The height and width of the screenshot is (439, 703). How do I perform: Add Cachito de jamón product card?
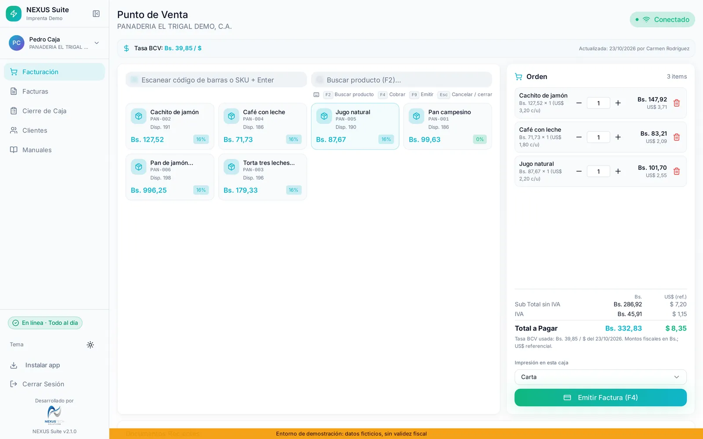click(170, 126)
